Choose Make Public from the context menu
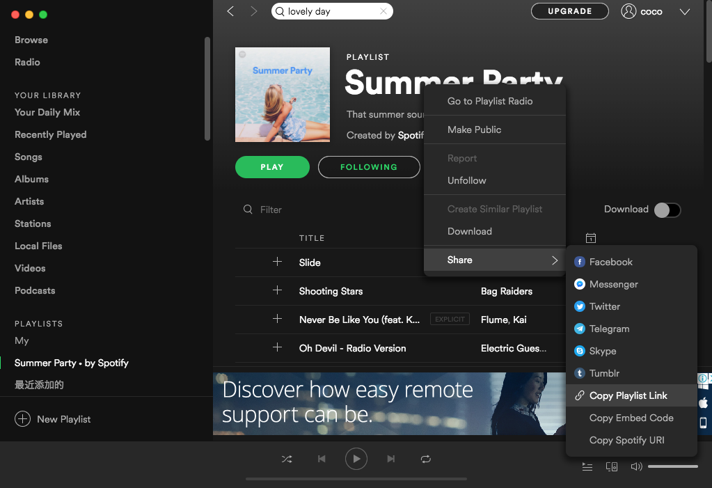712x488 pixels. tap(475, 129)
